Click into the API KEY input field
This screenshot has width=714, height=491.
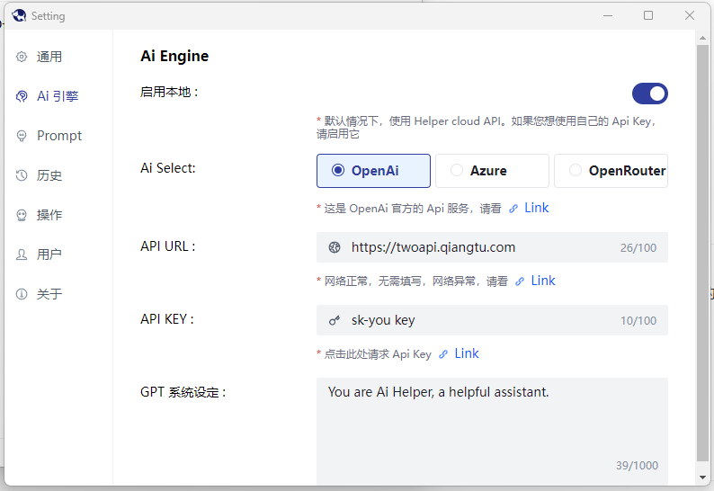492,320
